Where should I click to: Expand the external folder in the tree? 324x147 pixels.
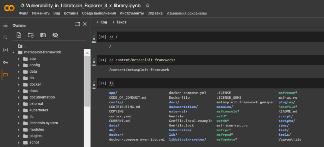pos(19,104)
